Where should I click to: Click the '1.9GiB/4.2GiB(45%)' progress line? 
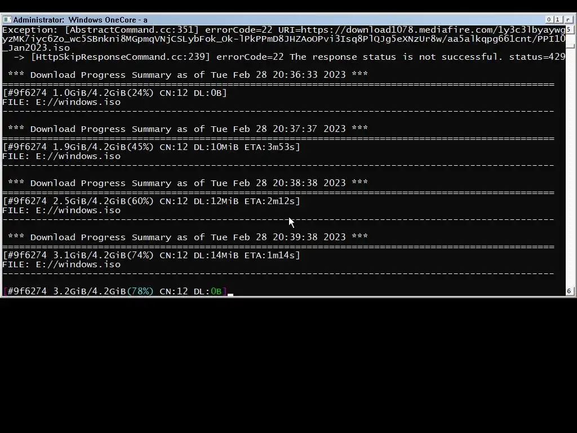[151, 147]
